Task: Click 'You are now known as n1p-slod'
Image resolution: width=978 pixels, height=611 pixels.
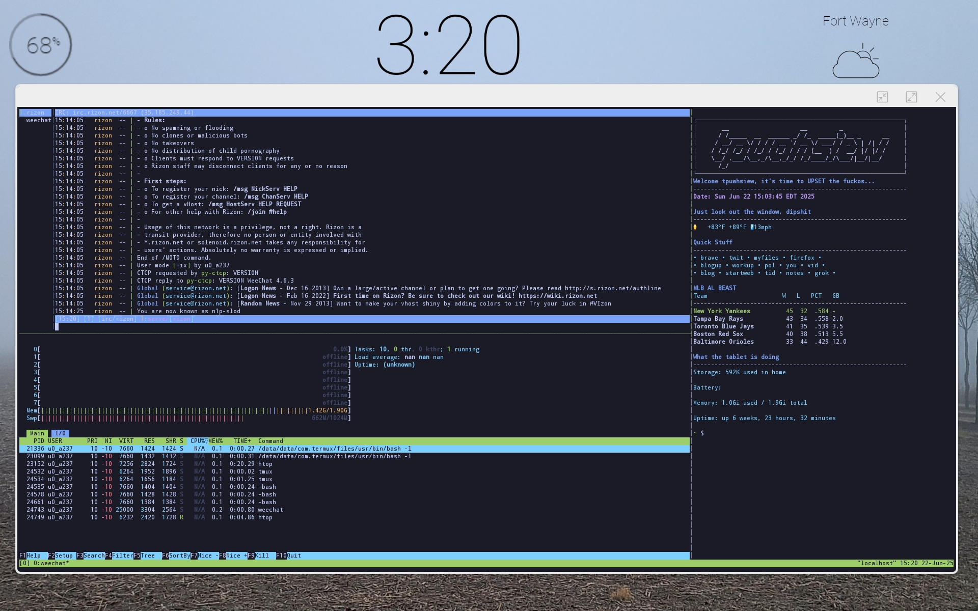Action: pyautogui.click(x=188, y=311)
